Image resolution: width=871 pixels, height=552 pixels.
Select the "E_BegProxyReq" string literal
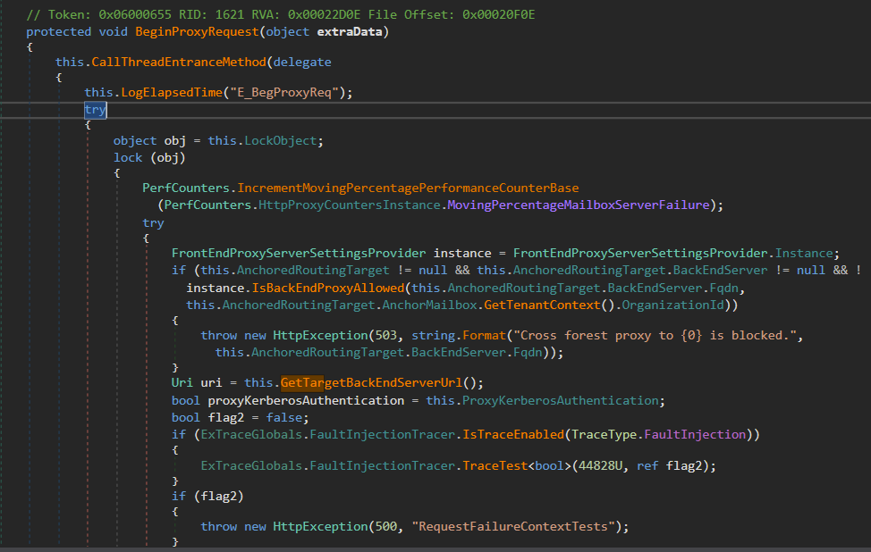pyautogui.click(x=284, y=93)
